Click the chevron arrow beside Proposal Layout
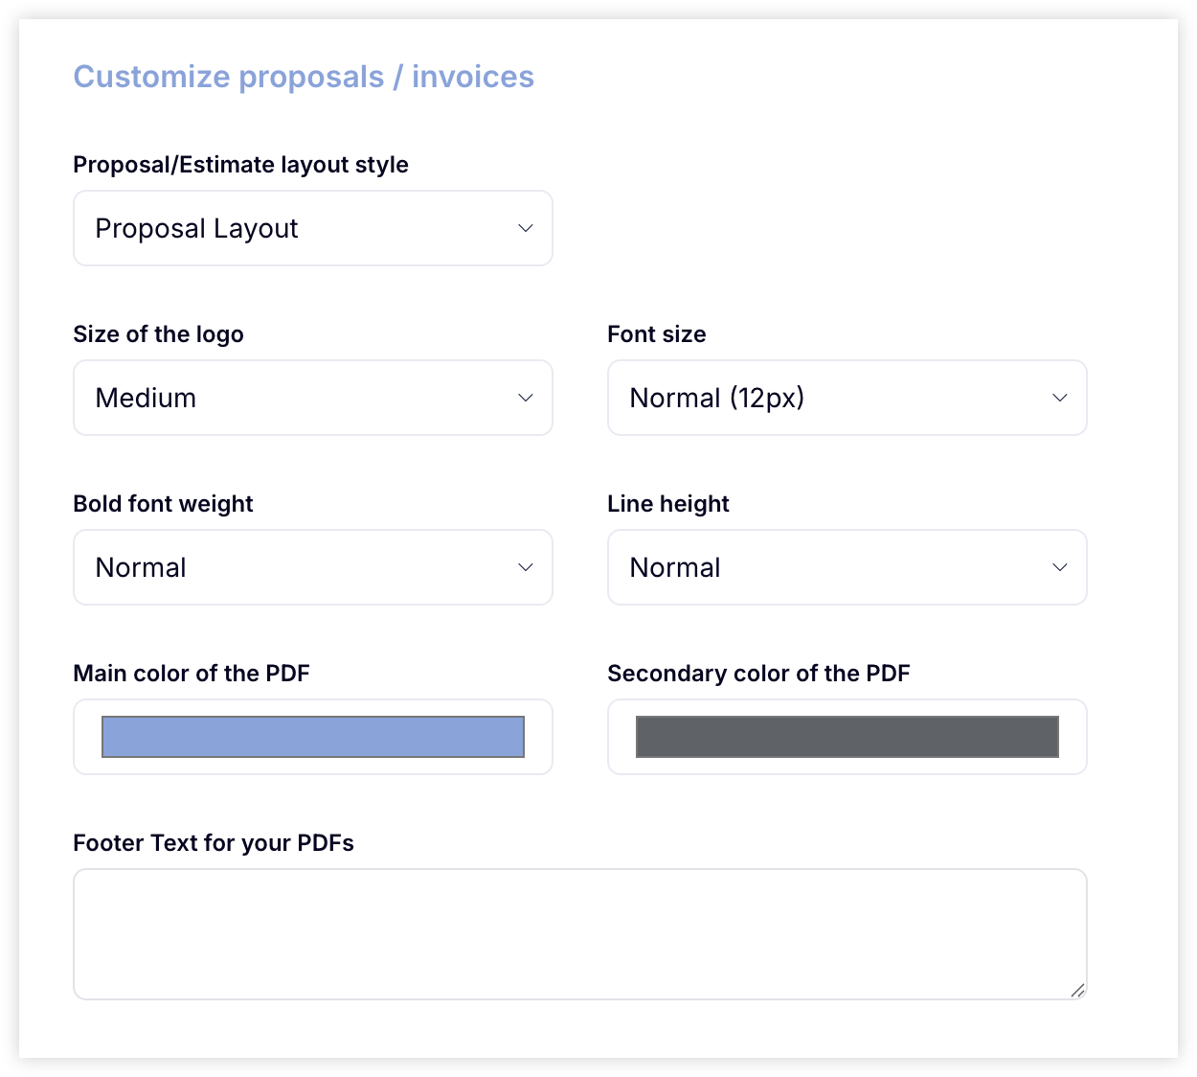1197x1077 pixels. 525,228
